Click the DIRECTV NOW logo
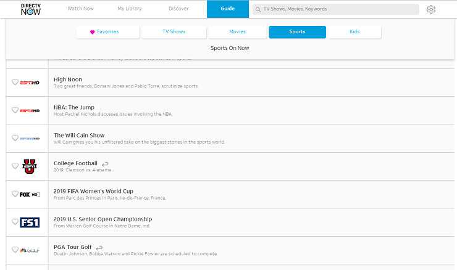 (31, 9)
